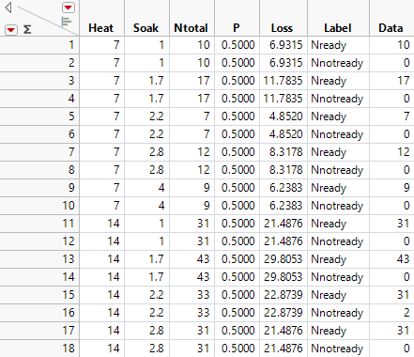The width and height of the screenshot is (414, 357).
Task: Select the Data column header
Action: point(391,28)
